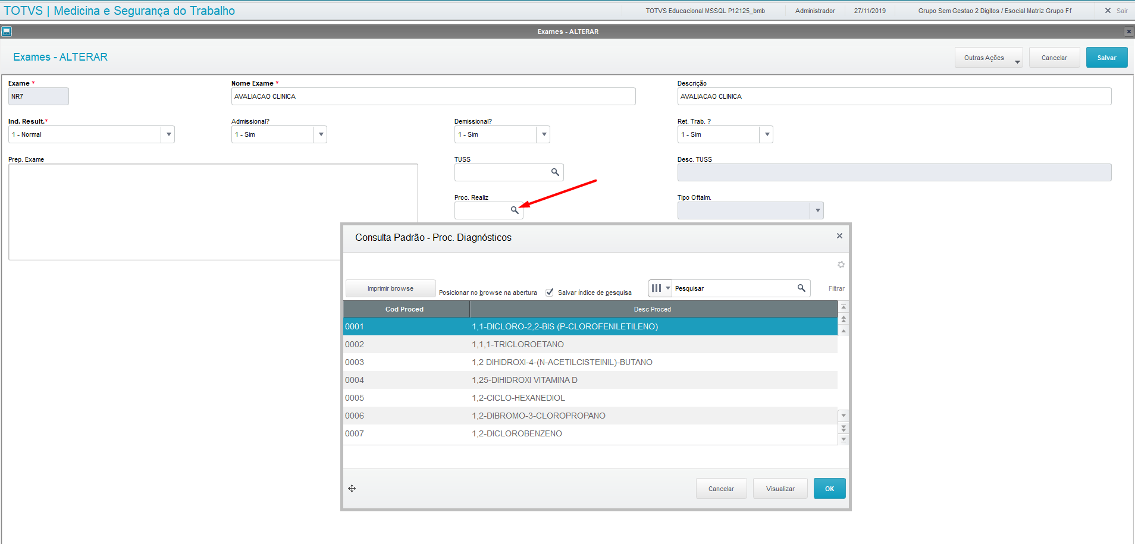Screen dimensions: 1135x544
Task: Click the Filtrar link
Action: [836, 288]
